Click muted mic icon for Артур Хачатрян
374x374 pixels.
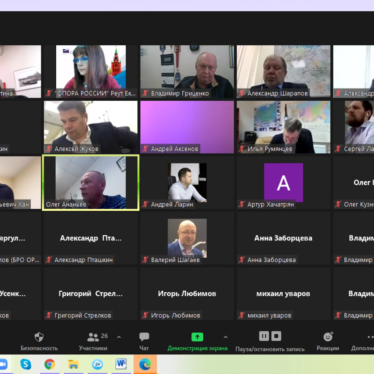coord(242,204)
